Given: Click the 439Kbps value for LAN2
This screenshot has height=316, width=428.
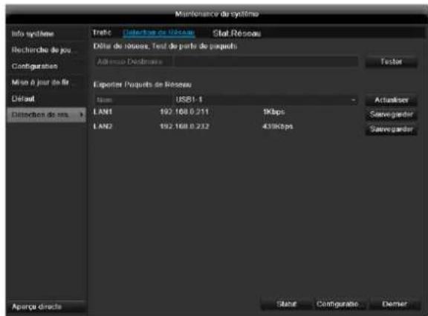Looking at the screenshot, I should click(x=278, y=127).
